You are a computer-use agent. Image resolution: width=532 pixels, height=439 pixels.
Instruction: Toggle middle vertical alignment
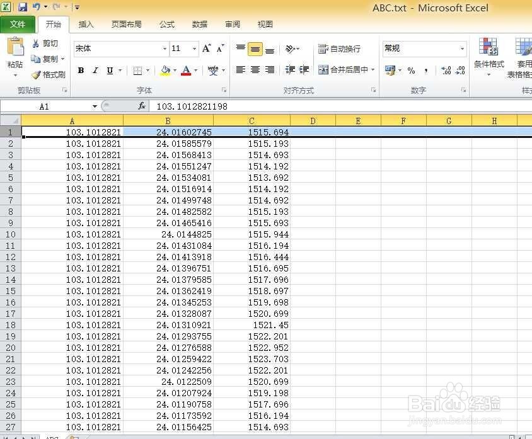coord(255,49)
